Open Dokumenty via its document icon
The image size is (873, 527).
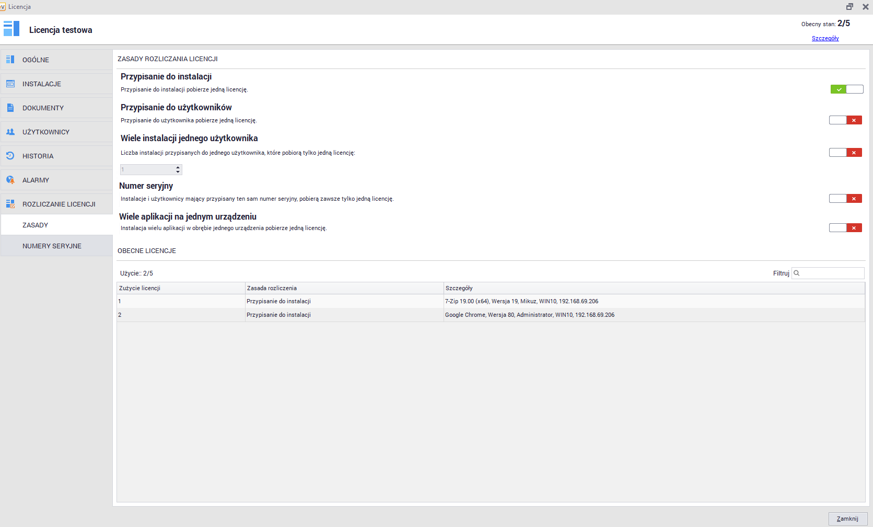point(10,108)
